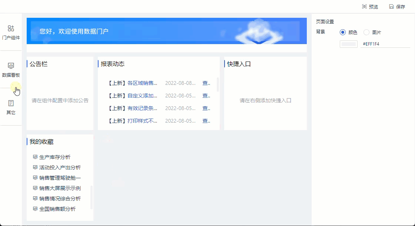Click 查.. link in 打印样式不 row
This screenshot has height=226, width=415.
(206, 121)
